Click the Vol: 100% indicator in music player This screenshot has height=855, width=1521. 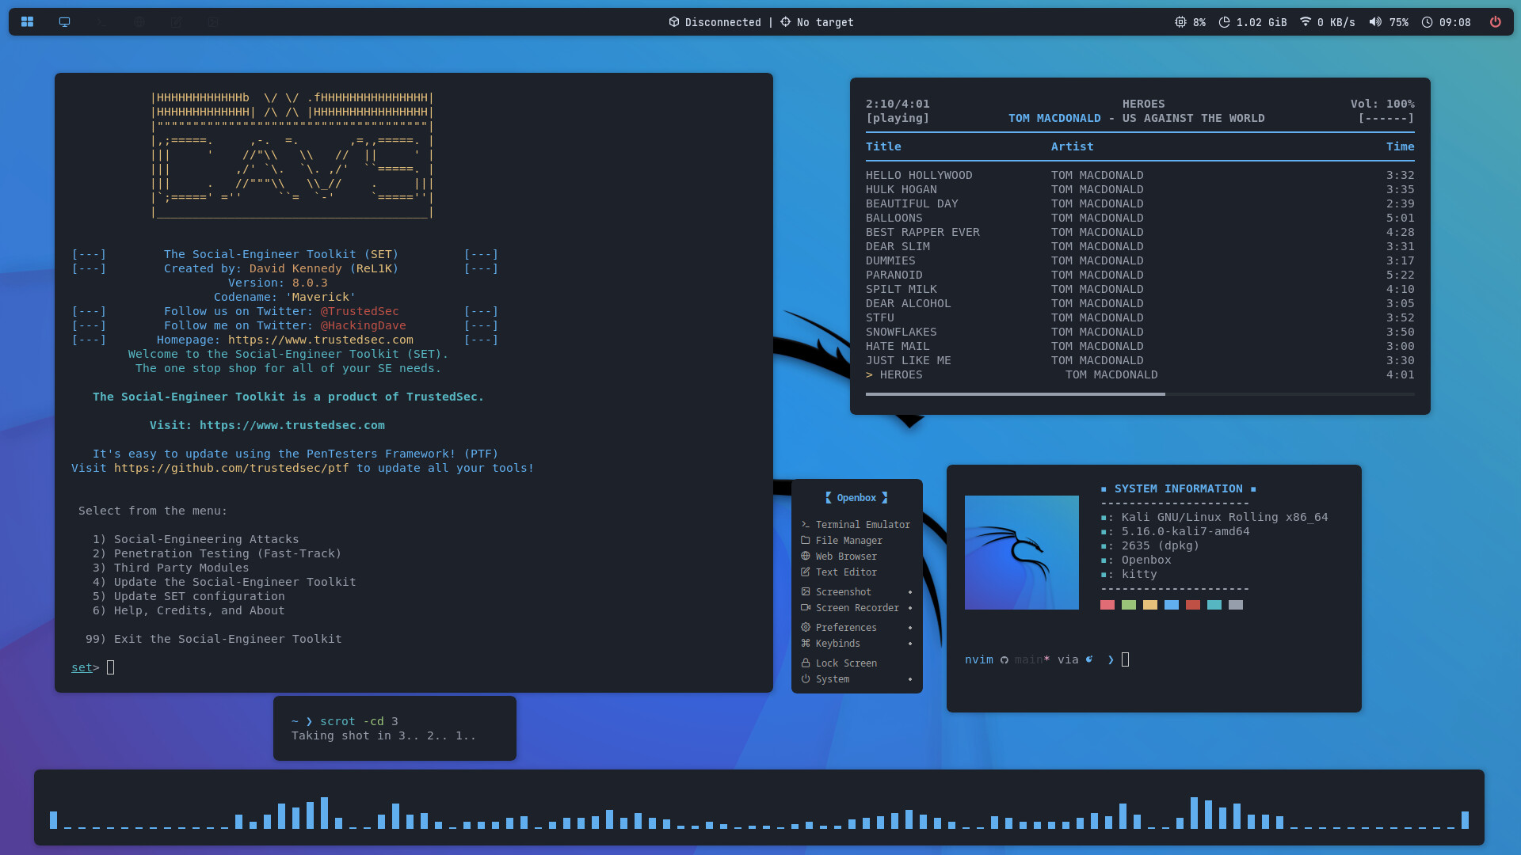click(1382, 104)
